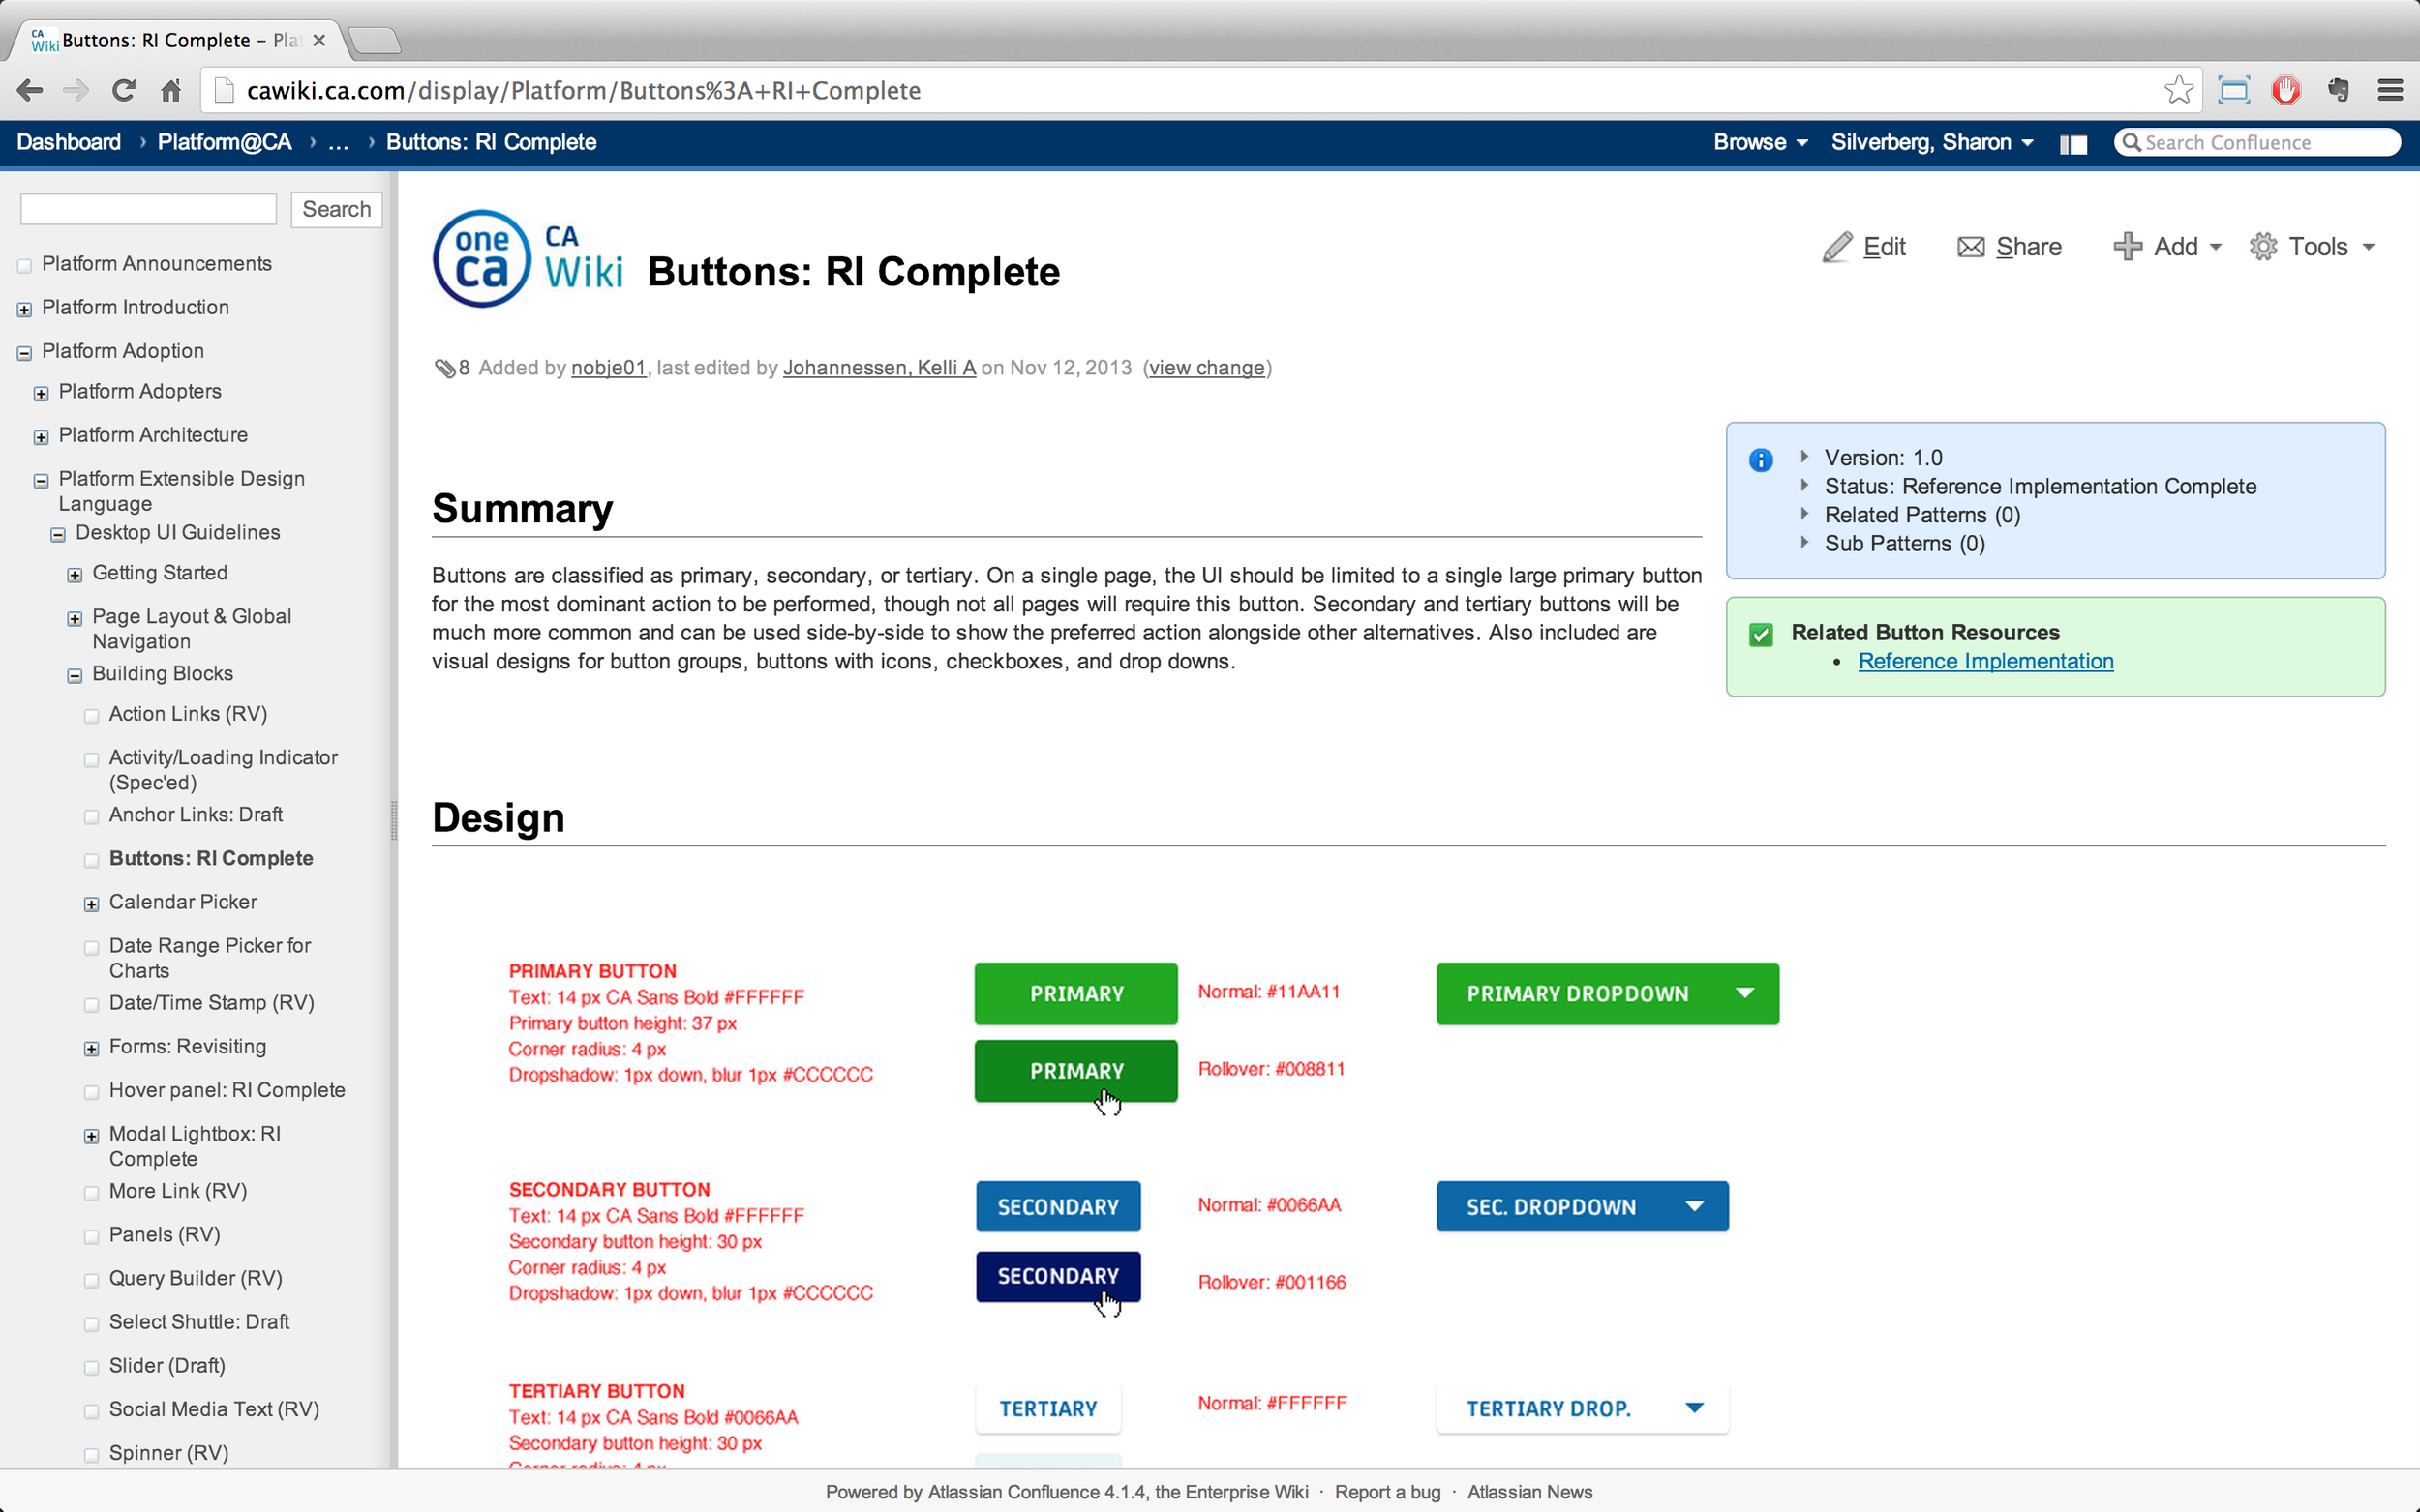The image size is (2420, 1512).
Task: Reload the page with the browser refresh icon
Action: point(123,91)
